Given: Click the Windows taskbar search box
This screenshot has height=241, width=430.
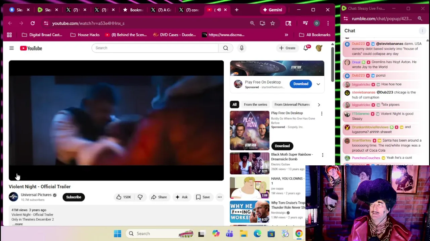Looking at the screenshot, I should (161, 234).
